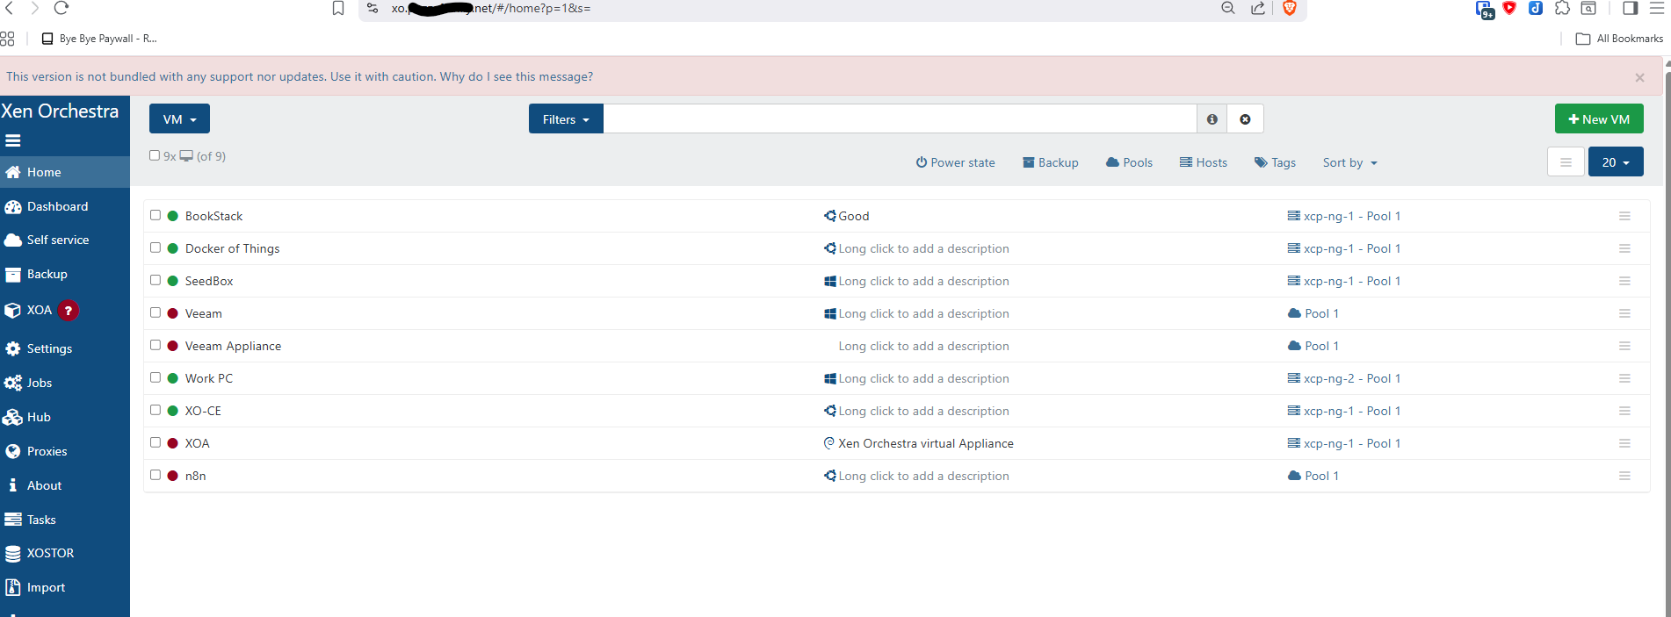The width and height of the screenshot is (1671, 617).
Task: Filter by Hosts
Action: [x=1204, y=162]
